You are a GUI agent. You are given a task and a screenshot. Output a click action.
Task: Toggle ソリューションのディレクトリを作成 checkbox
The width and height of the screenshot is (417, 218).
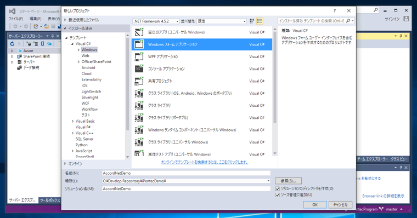[278, 188]
